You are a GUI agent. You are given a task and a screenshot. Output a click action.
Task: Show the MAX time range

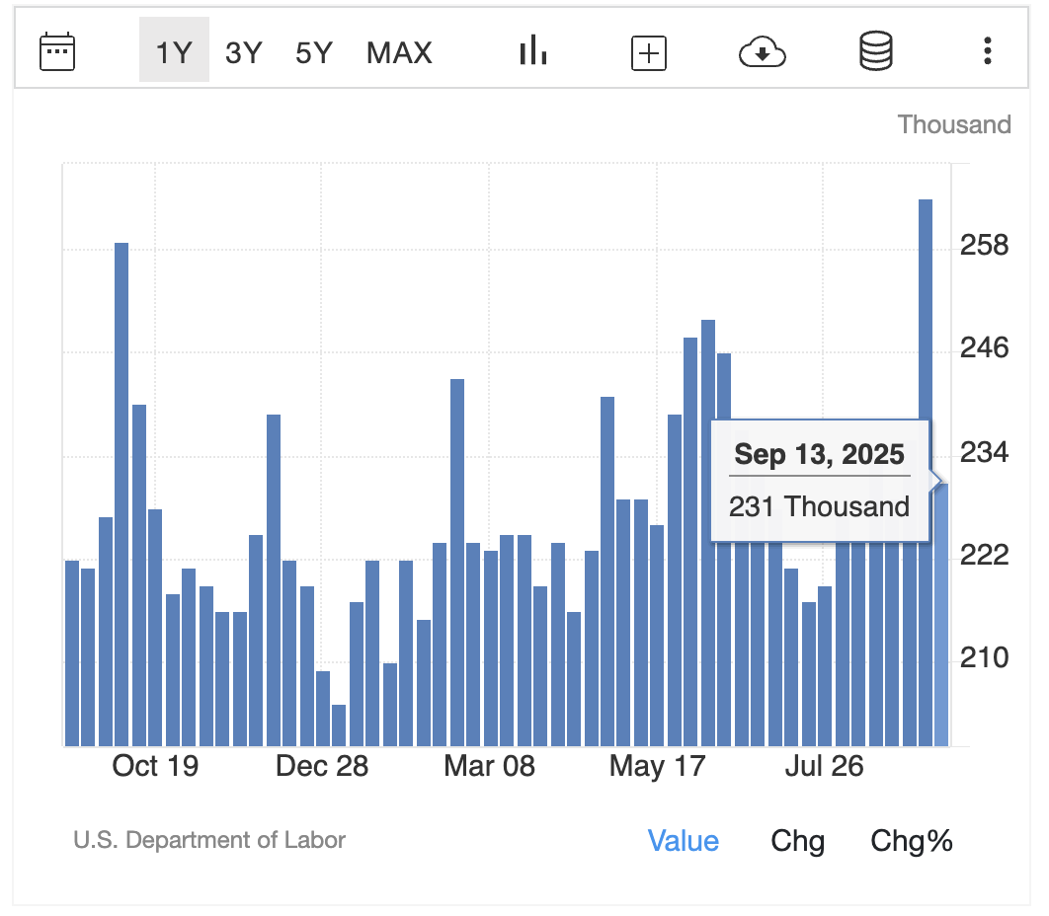[x=399, y=51]
